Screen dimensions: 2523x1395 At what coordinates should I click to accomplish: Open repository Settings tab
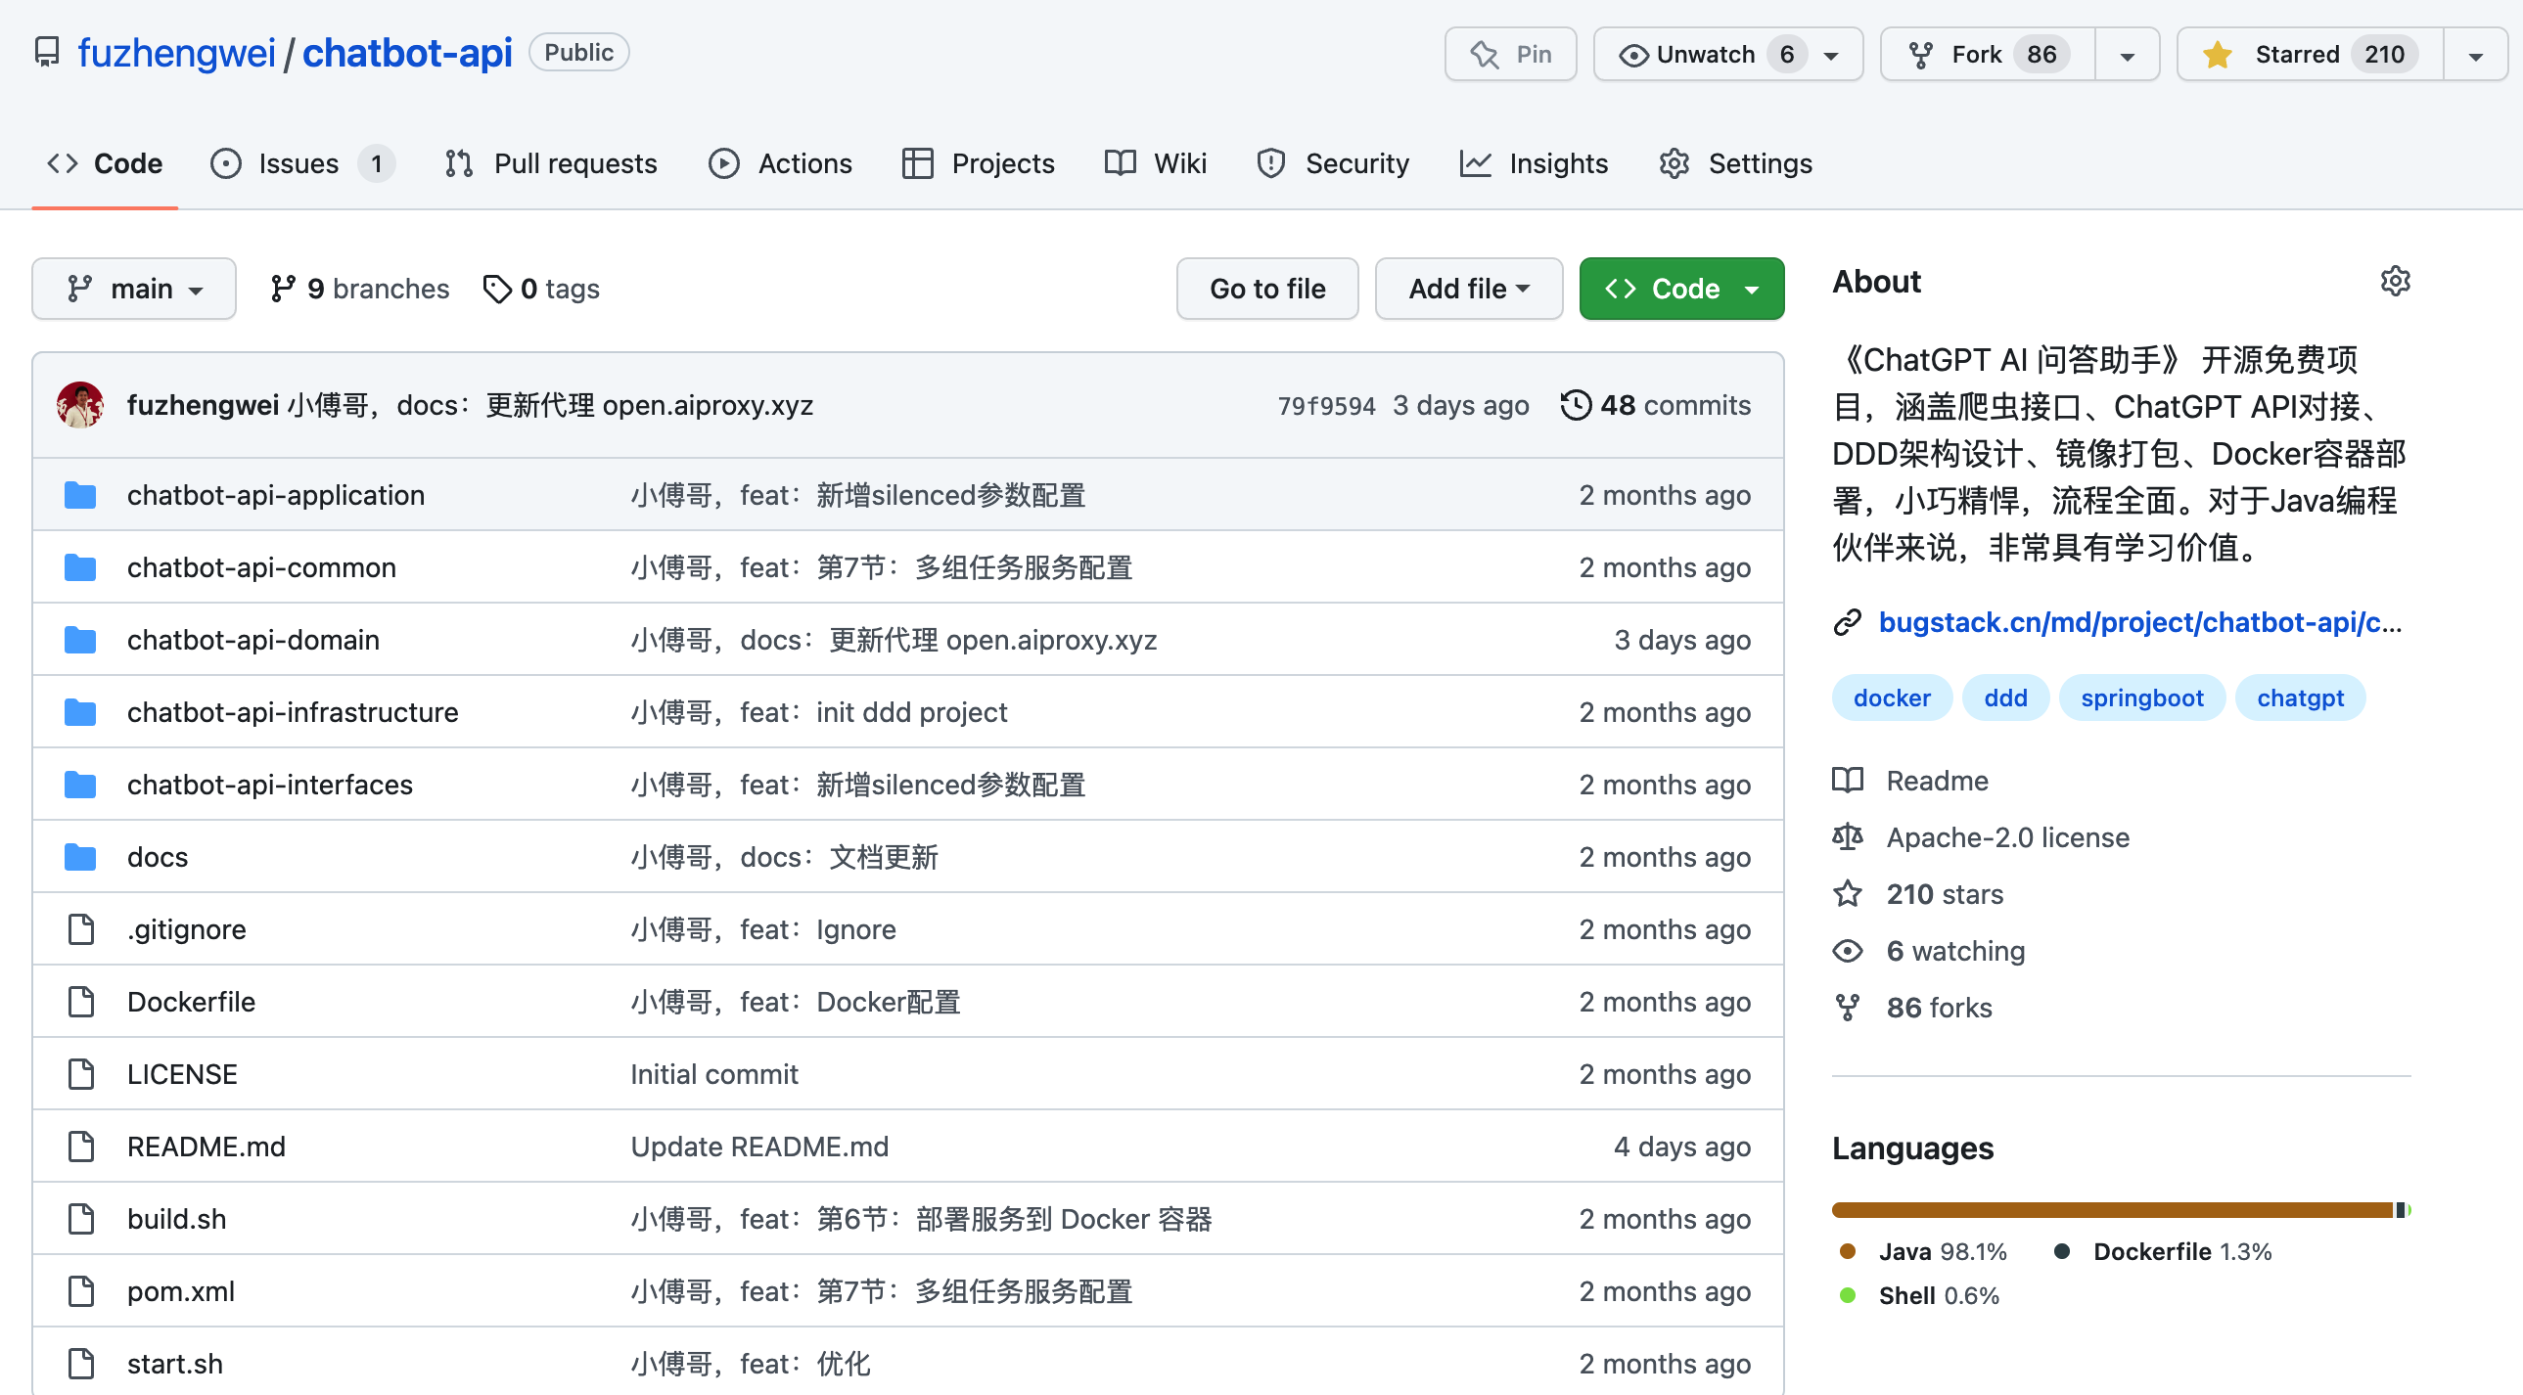click(x=1735, y=163)
